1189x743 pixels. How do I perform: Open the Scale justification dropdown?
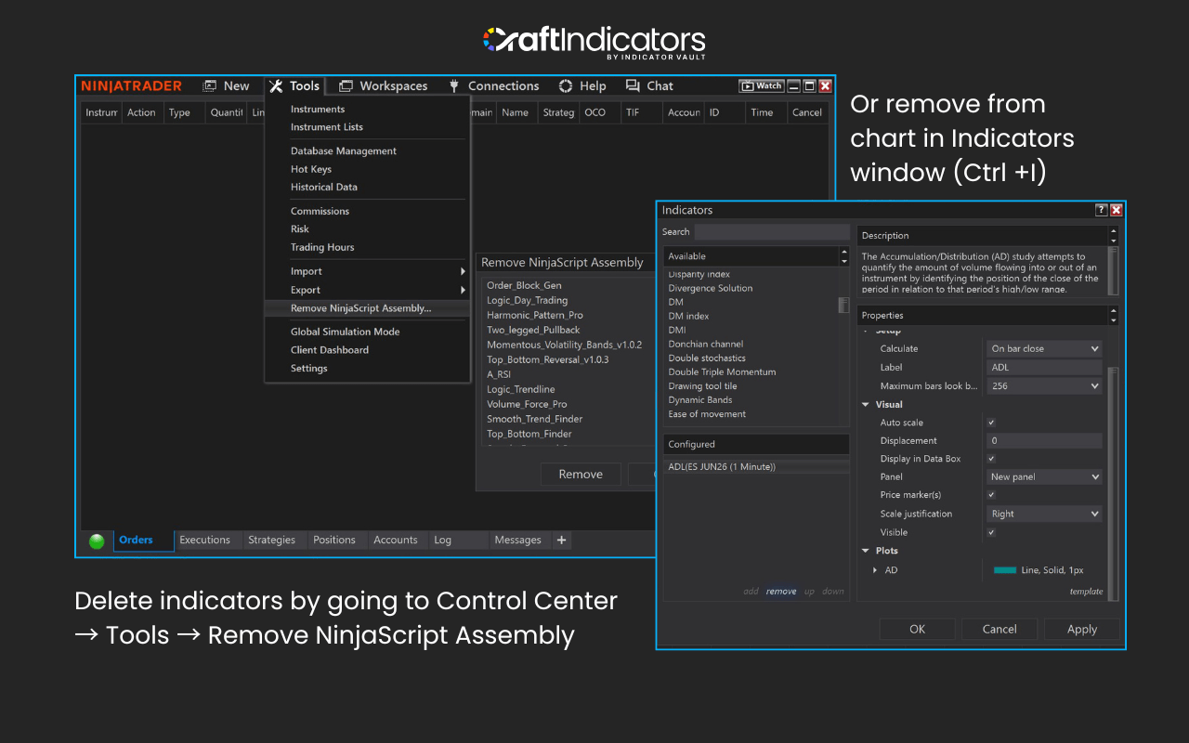pos(1044,514)
